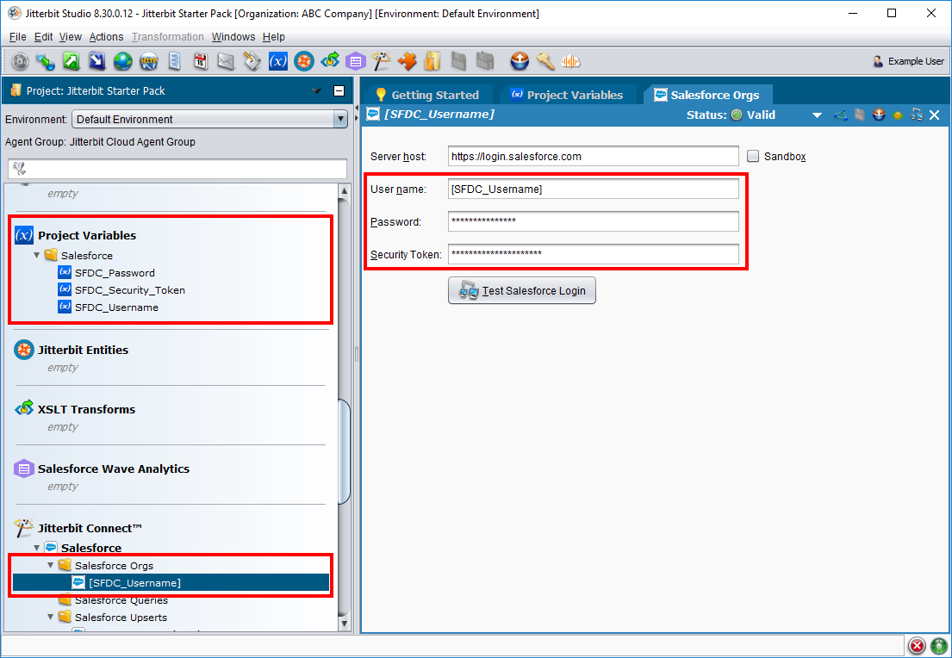Click the HTTP endpoint toolbar icon
Image resolution: width=952 pixels, height=658 pixels.
click(x=148, y=61)
